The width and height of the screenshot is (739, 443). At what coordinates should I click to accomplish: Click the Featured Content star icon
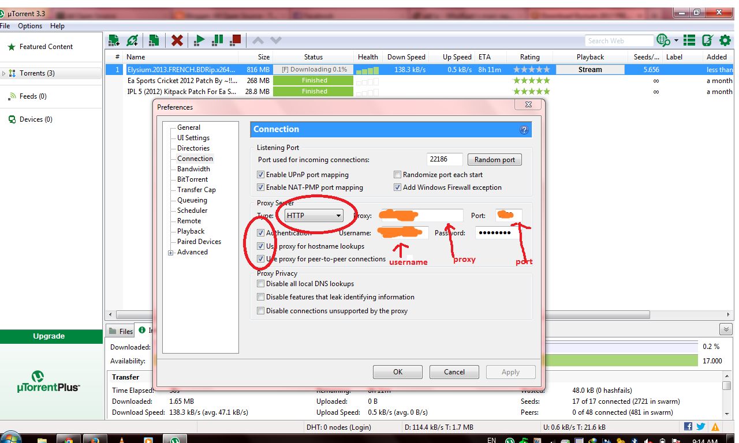click(11, 47)
